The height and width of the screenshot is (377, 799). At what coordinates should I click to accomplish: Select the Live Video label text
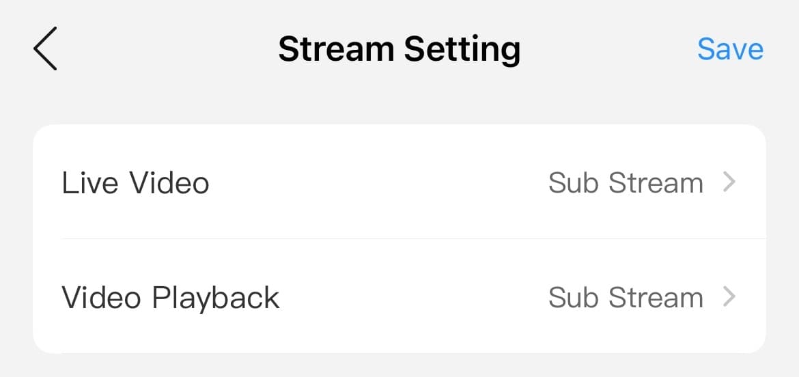(135, 183)
